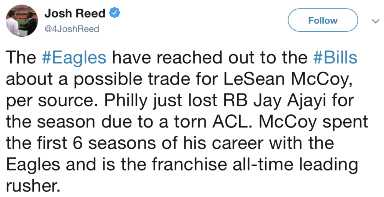Click the Josh Reed display name
Viewport: 384px width, 197px height.
pos(75,14)
